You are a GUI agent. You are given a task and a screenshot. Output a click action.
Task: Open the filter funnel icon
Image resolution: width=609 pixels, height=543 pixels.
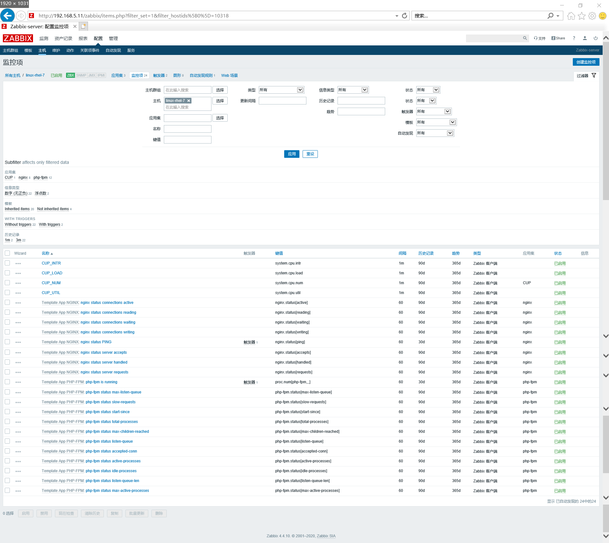tap(594, 75)
